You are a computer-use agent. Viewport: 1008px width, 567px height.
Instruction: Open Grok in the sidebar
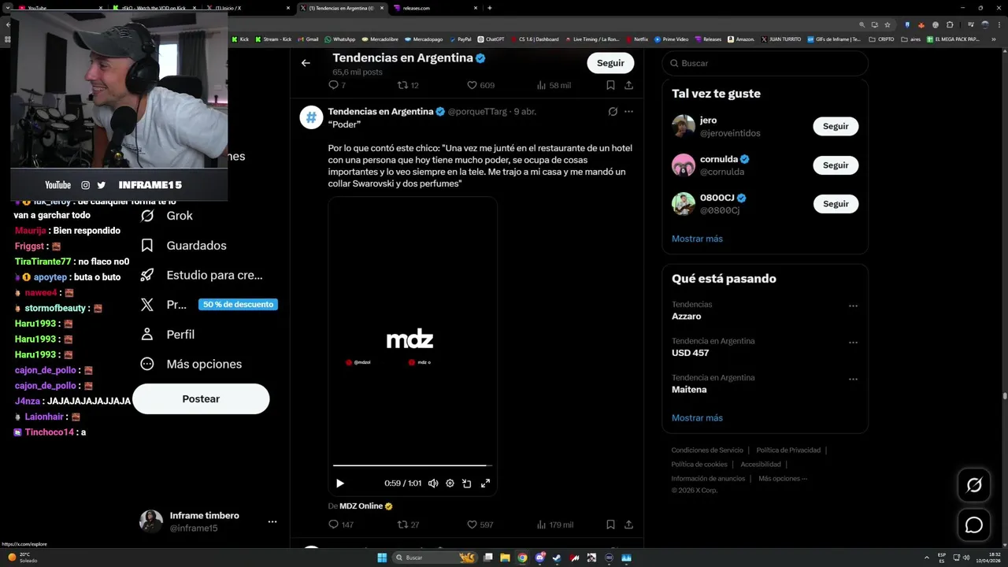(167, 216)
